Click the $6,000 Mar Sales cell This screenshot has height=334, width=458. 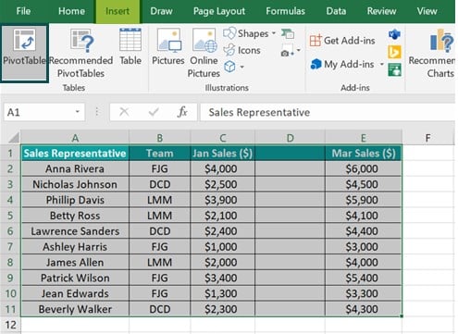click(x=364, y=168)
